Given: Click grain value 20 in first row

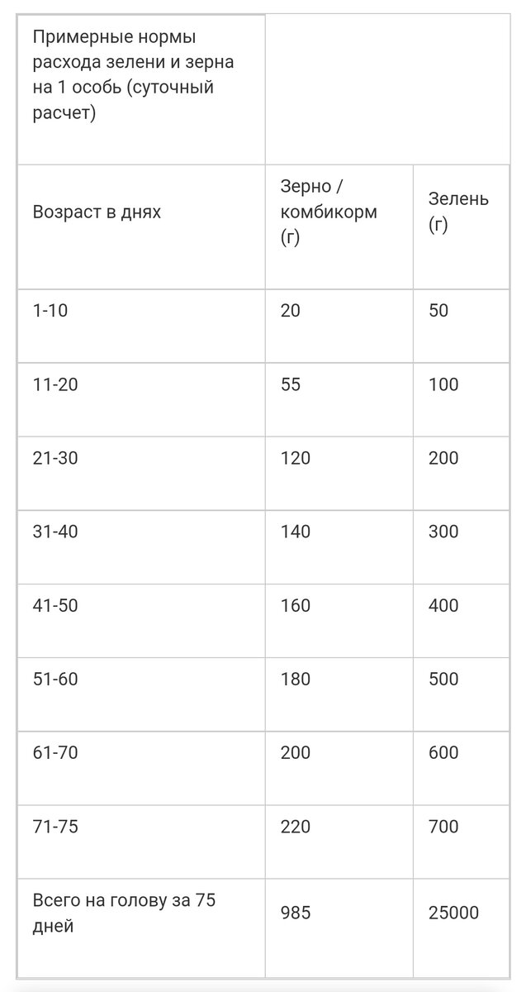Looking at the screenshot, I should [x=291, y=311].
